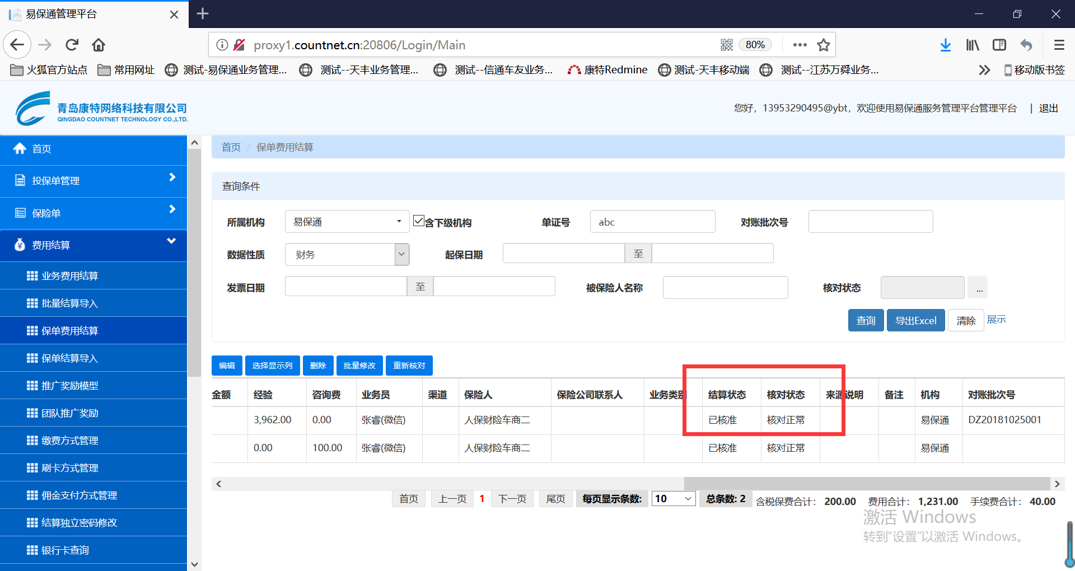Bookmark this page with star icon
Image resolution: width=1075 pixels, height=571 pixels.
[x=823, y=45]
